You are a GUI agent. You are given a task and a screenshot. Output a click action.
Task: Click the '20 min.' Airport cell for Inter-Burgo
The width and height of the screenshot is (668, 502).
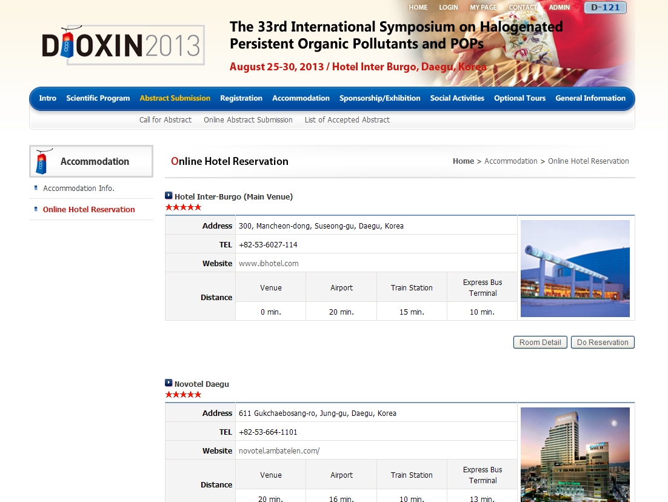(341, 312)
